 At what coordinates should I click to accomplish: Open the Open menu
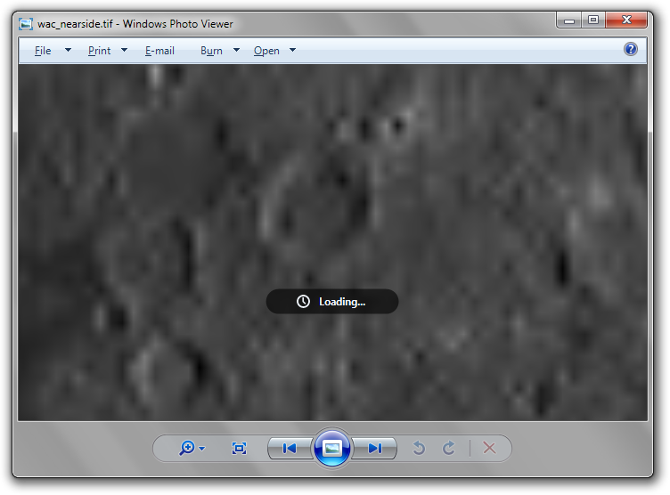pyautogui.click(x=266, y=51)
